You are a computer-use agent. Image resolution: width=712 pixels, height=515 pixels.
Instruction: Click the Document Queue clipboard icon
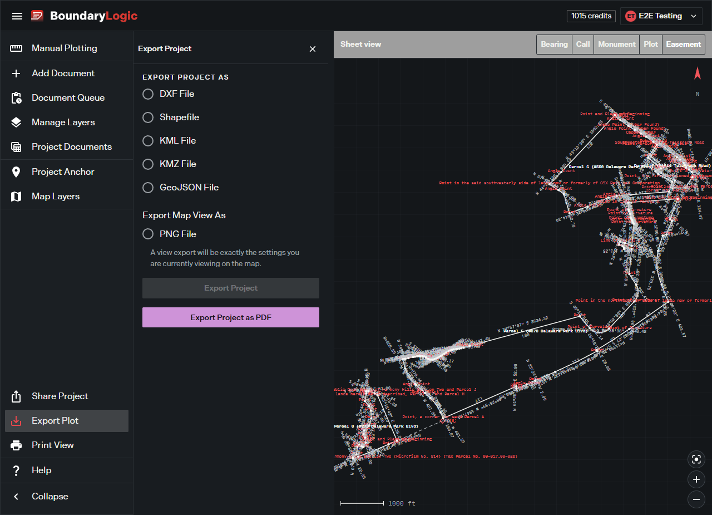16,98
